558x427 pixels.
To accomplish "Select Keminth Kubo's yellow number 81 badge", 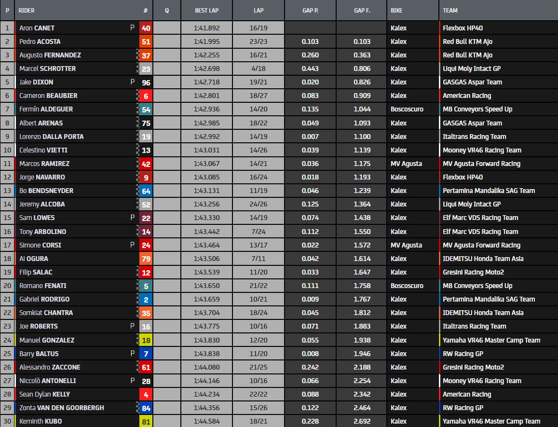I will point(146,421).
